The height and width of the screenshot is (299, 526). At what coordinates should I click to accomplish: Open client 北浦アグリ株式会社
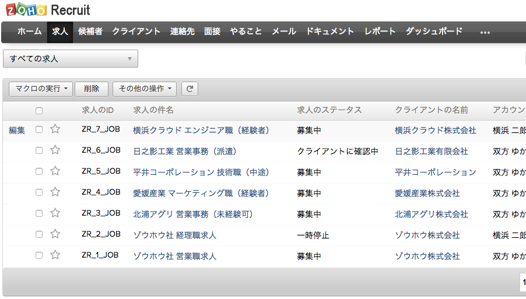(x=432, y=214)
